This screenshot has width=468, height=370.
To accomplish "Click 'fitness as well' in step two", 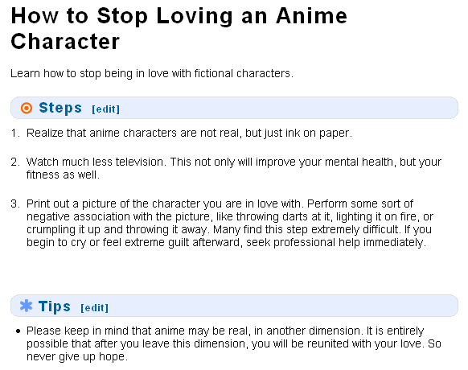I will coord(63,175).
